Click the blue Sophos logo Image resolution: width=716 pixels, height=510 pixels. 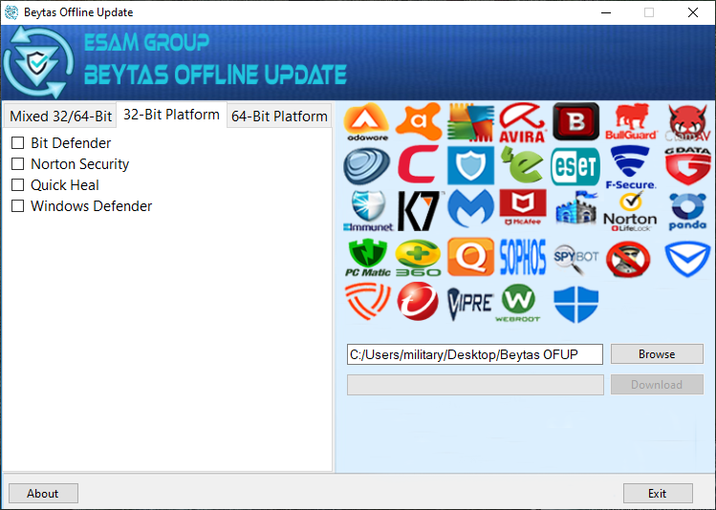(x=523, y=257)
